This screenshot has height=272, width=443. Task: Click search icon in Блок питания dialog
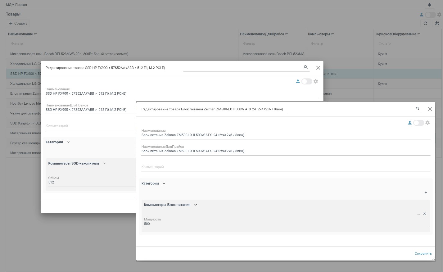(x=418, y=109)
